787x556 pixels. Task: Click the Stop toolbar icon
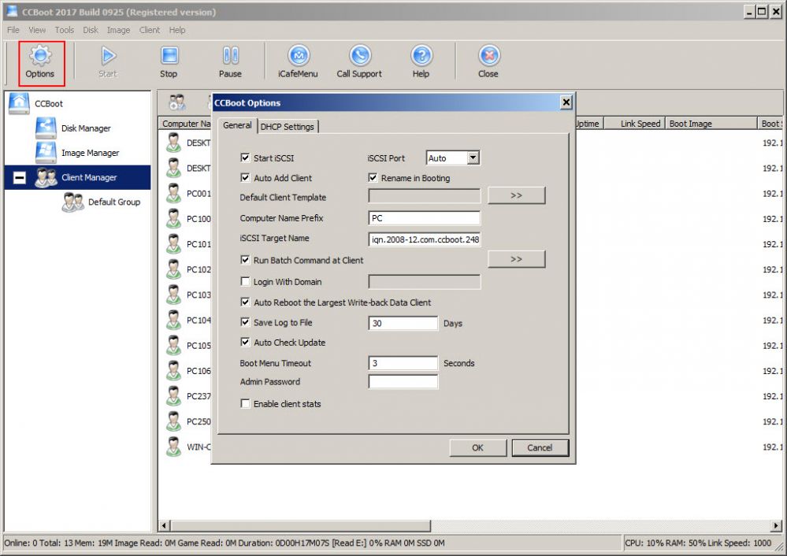[x=169, y=56]
